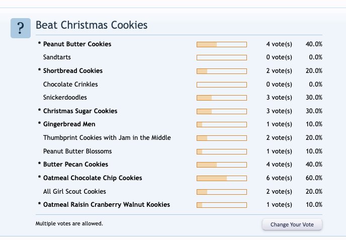Click the question mark poll icon
The height and width of the screenshot is (240, 346).
21,28
